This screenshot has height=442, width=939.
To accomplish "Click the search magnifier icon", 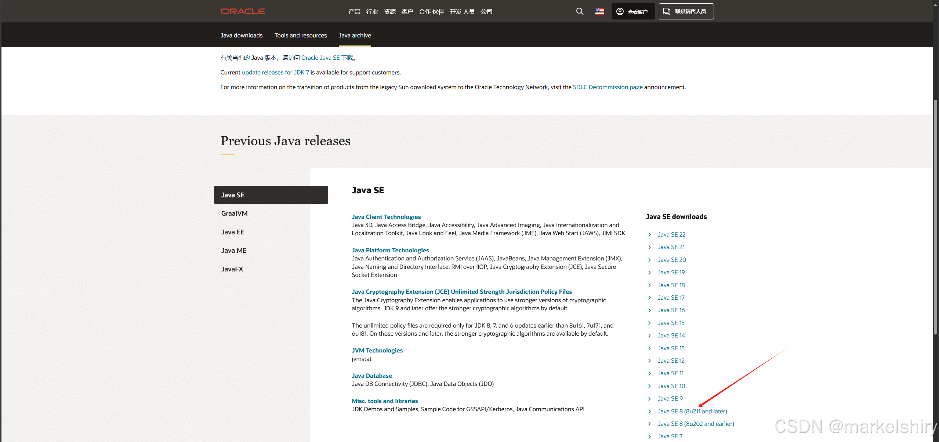I will coord(579,11).
